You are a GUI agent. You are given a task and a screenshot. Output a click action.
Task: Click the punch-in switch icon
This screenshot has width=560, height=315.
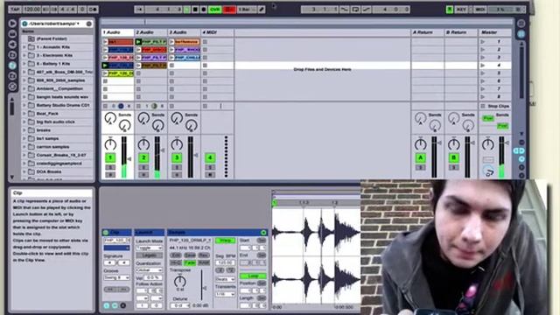click(x=344, y=10)
